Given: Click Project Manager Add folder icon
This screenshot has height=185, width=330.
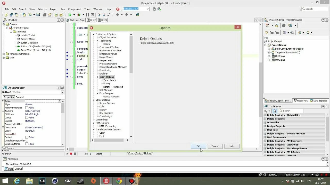Looking at the screenshot, I should click(277, 25).
